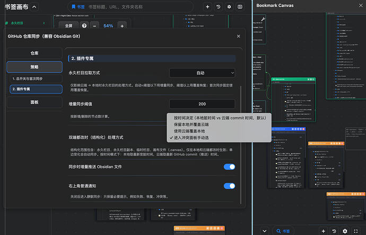Choose 保留本地并覆盖云端 from the menu
This screenshot has height=235, width=366.
[219, 124]
